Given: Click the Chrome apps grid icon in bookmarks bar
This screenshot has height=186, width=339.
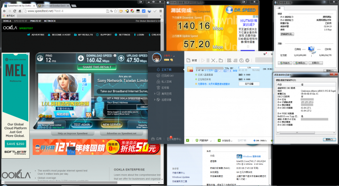Looking at the screenshot, I should 4,16.
